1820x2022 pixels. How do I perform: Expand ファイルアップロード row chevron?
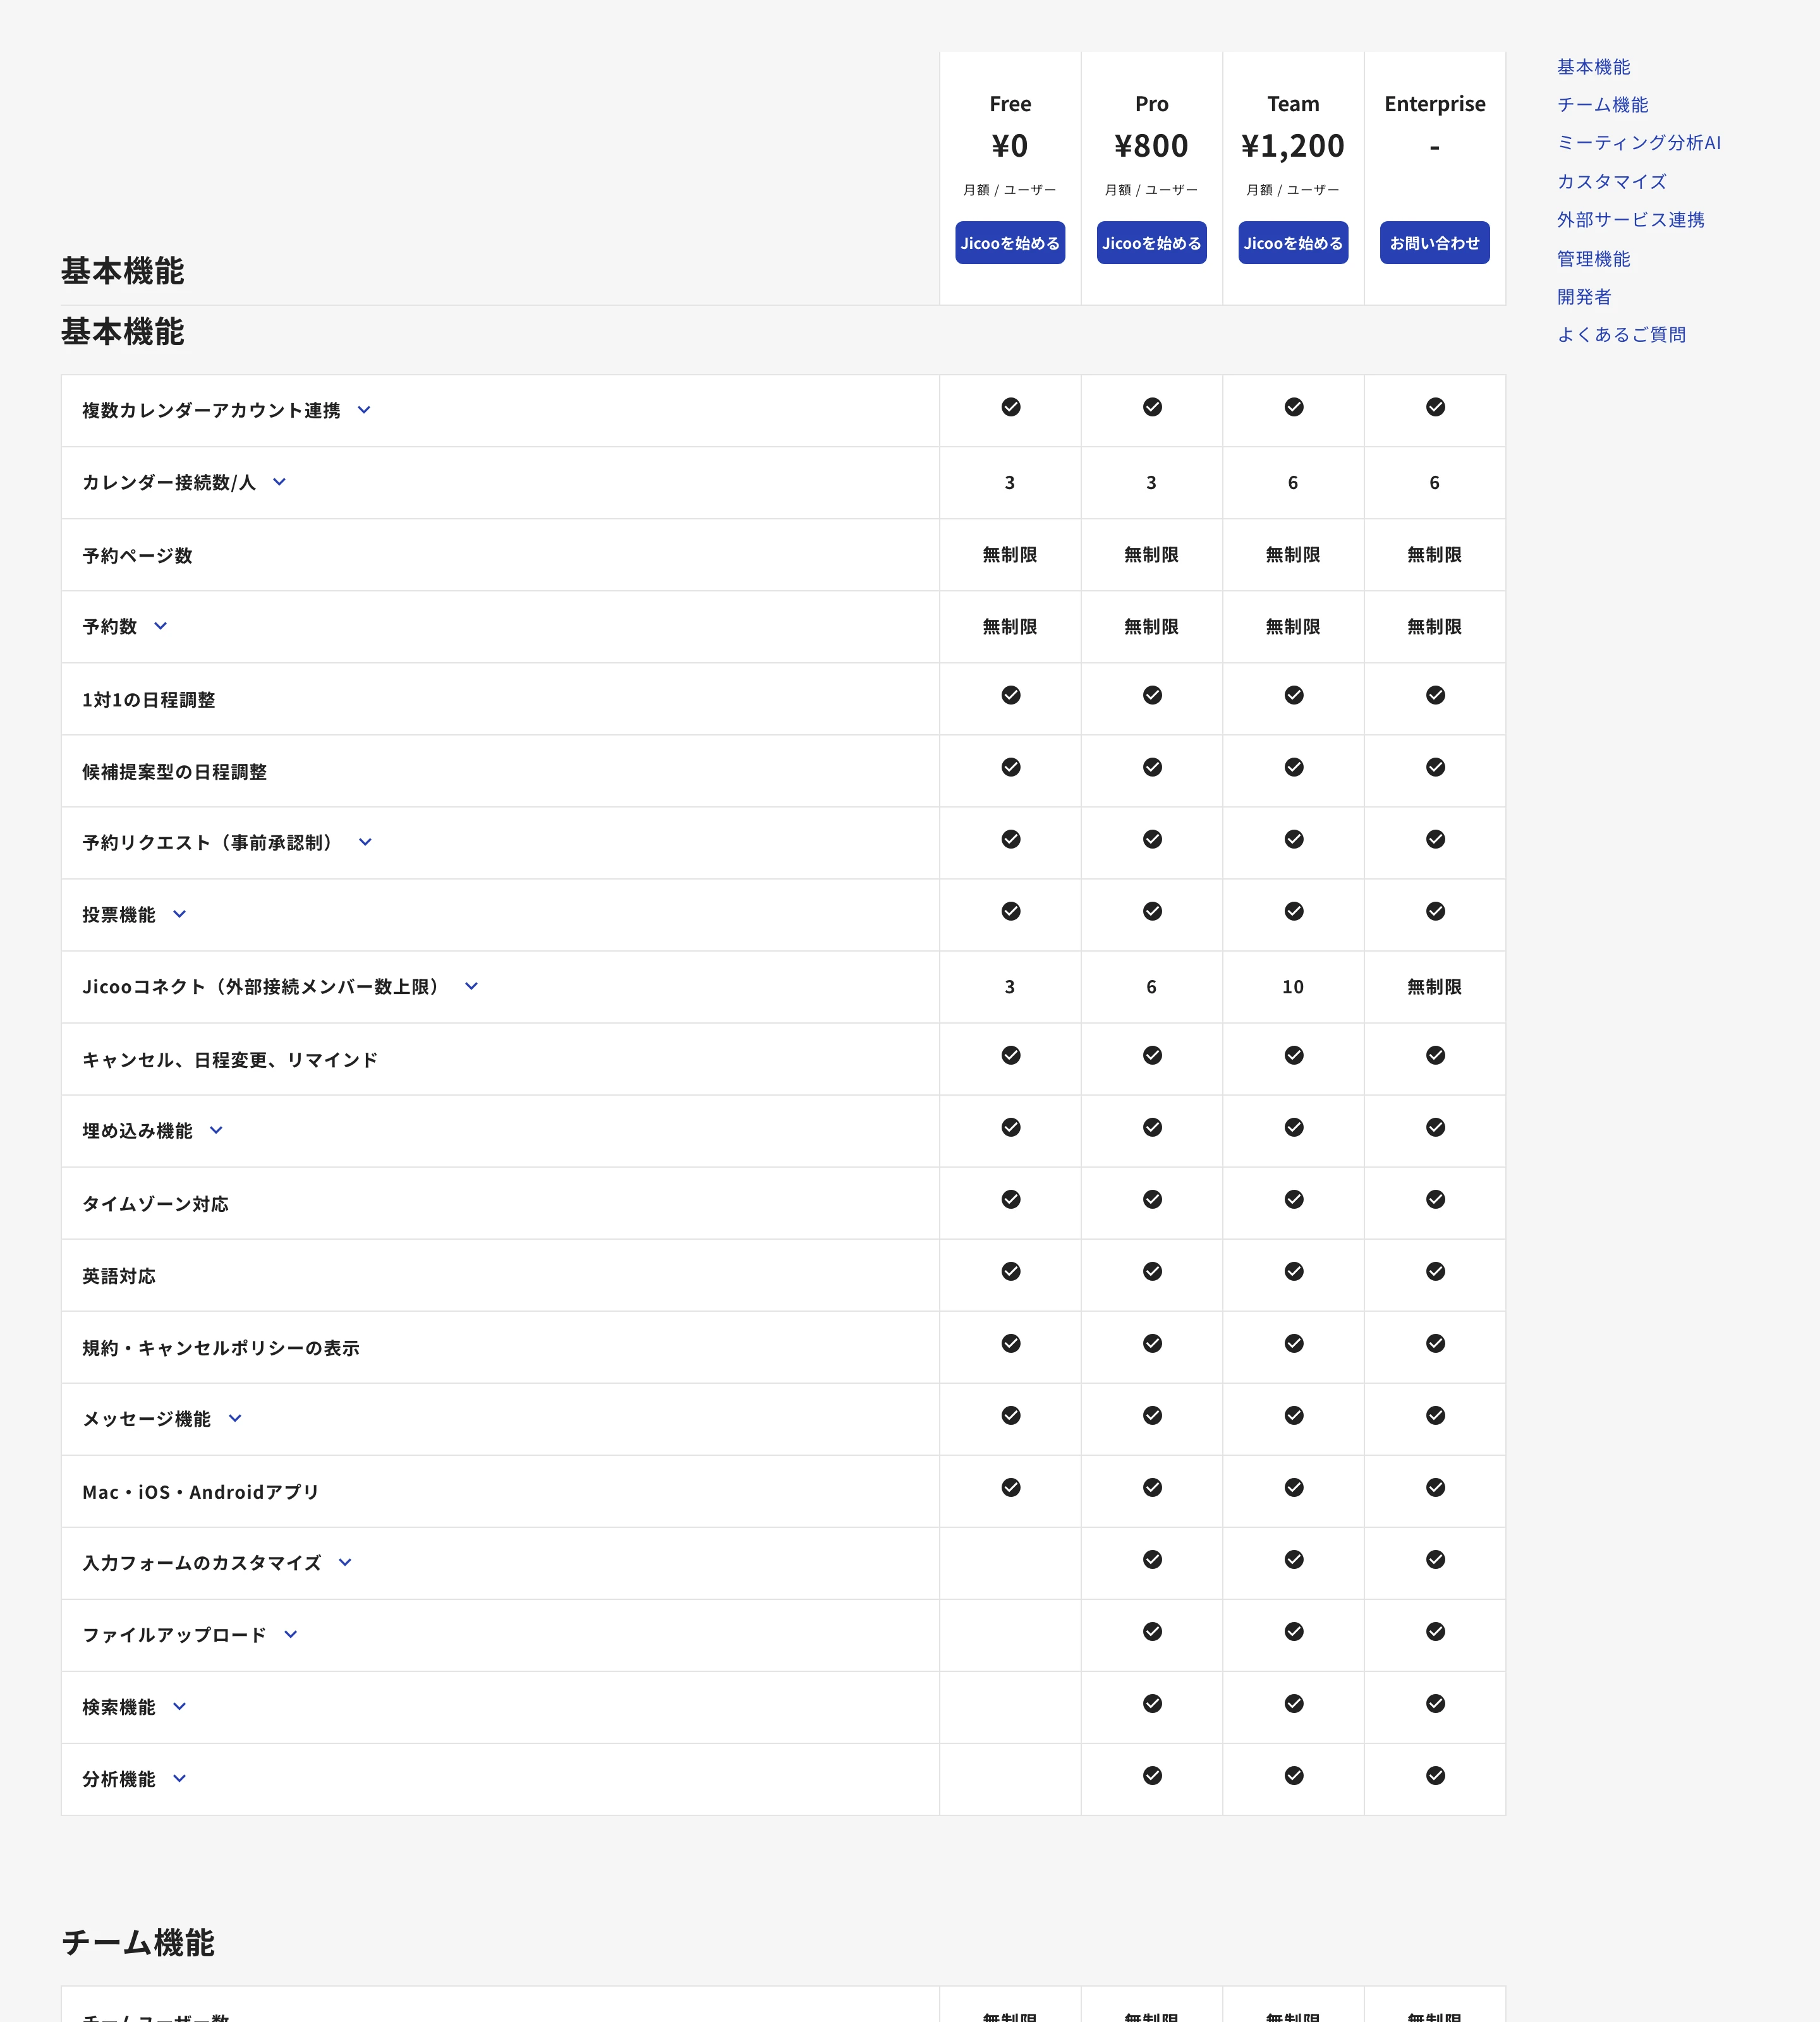click(291, 1634)
